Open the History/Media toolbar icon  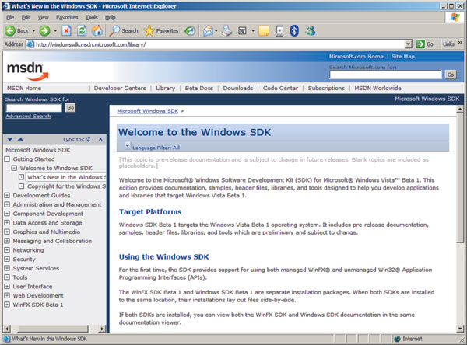[190, 30]
